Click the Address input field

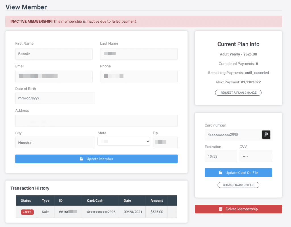tap(96, 121)
